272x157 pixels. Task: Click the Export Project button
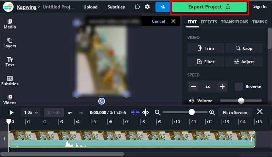(209, 7)
